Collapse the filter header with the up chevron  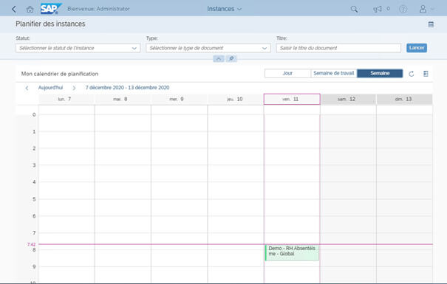pos(219,58)
